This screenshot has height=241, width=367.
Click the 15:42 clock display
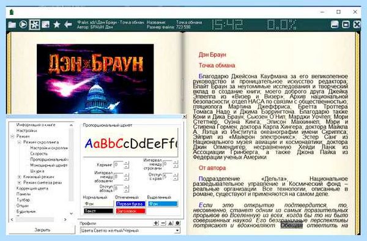coord(227,24)
